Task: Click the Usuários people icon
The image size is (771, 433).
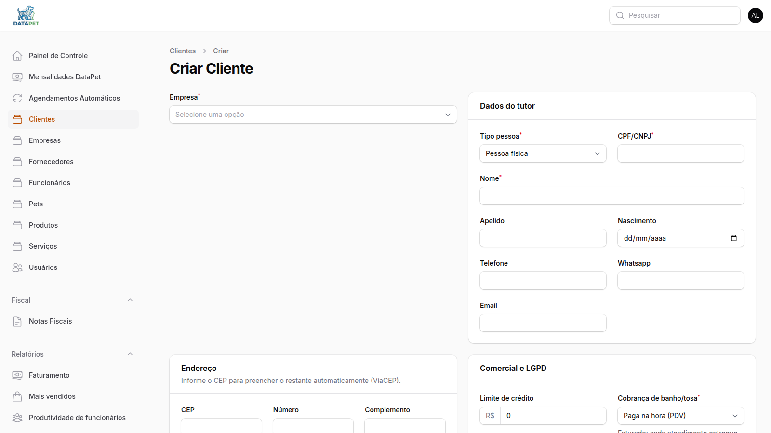Action: click(17, 267)
